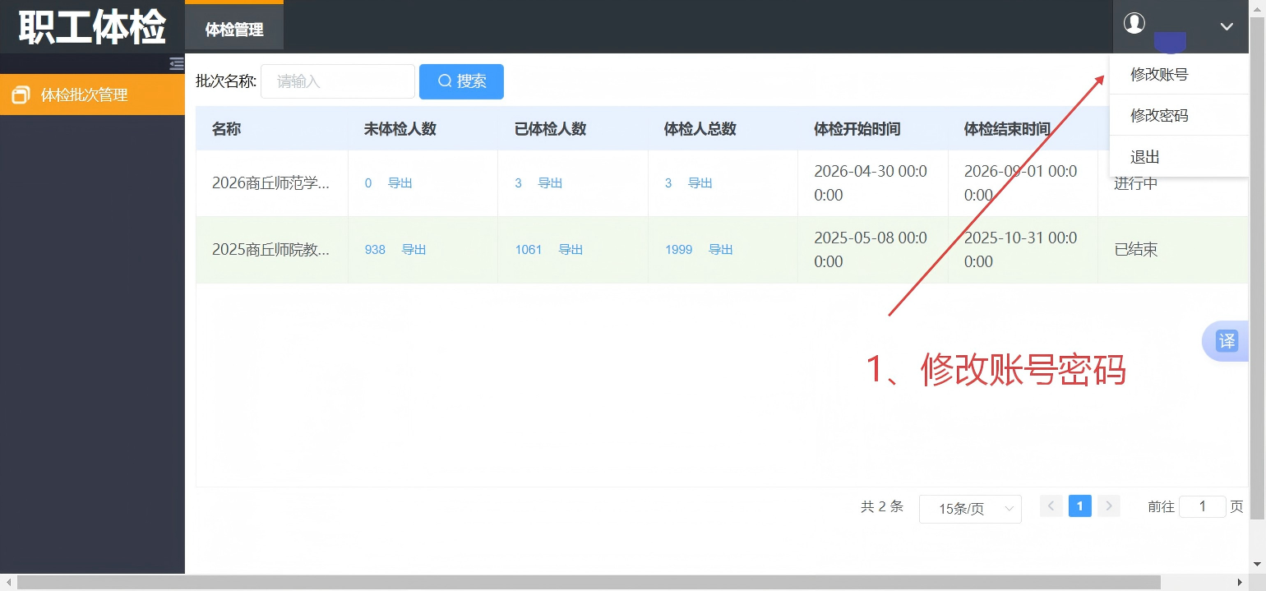Click the 搜索 button

[x=461, y=81]
